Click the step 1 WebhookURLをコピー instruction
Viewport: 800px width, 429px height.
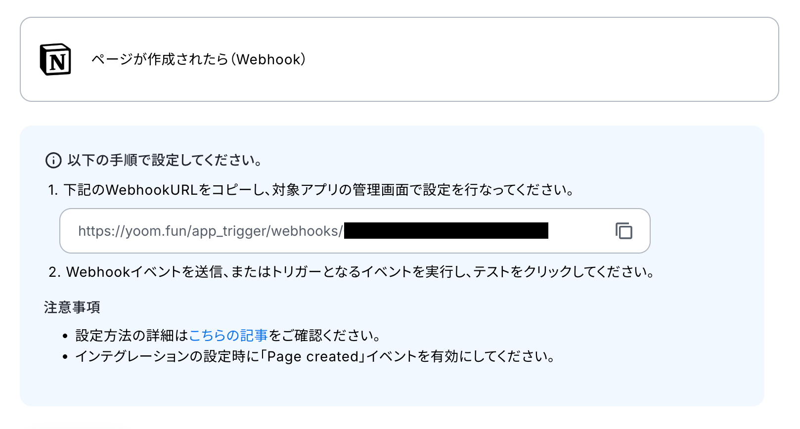tap(319, 190)
